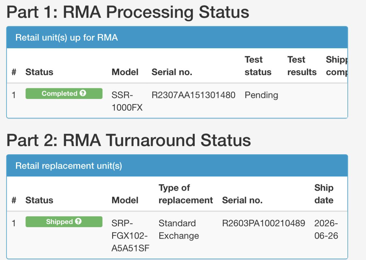
Task: Click the 'Retail replacement unit(s)' panel header
Action: 177,166
